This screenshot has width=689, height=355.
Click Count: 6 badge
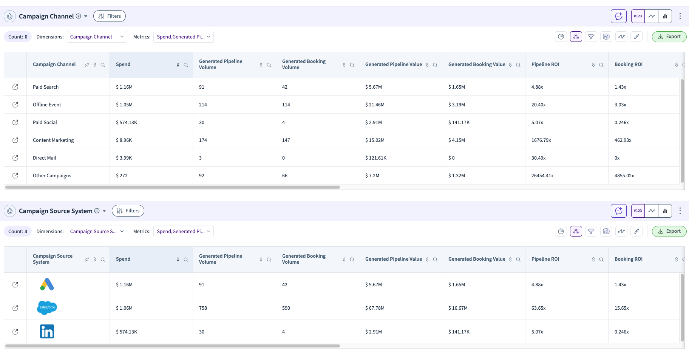pos(18,37)
